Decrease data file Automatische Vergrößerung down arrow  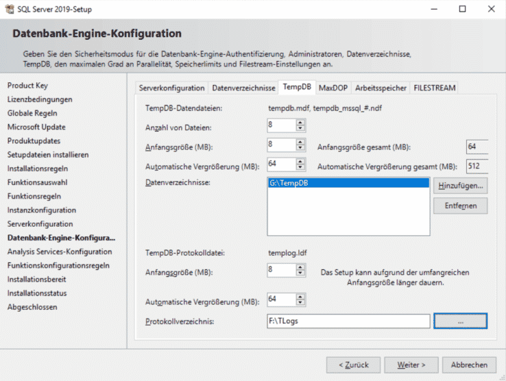pos(300,167)
